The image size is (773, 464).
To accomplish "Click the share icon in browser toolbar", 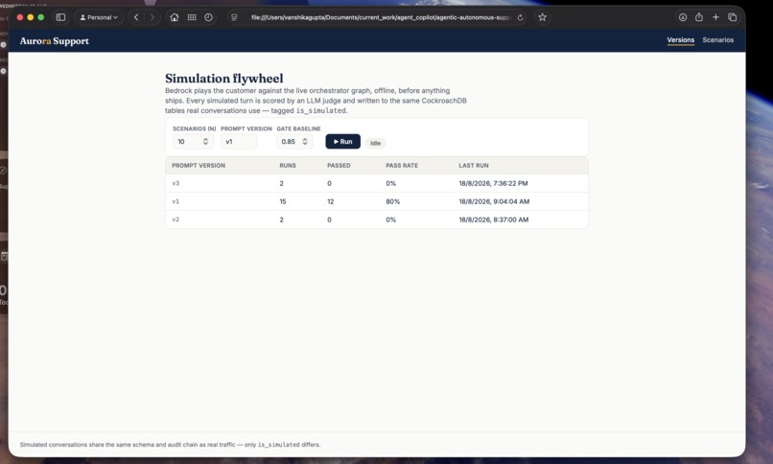I will click(699, 17).
